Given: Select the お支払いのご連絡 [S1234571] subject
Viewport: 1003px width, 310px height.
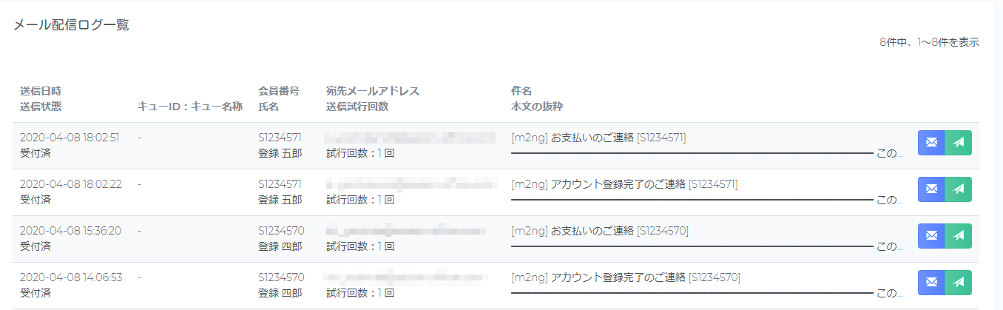Looking at the screenshot, I should (x=598, y=138).
